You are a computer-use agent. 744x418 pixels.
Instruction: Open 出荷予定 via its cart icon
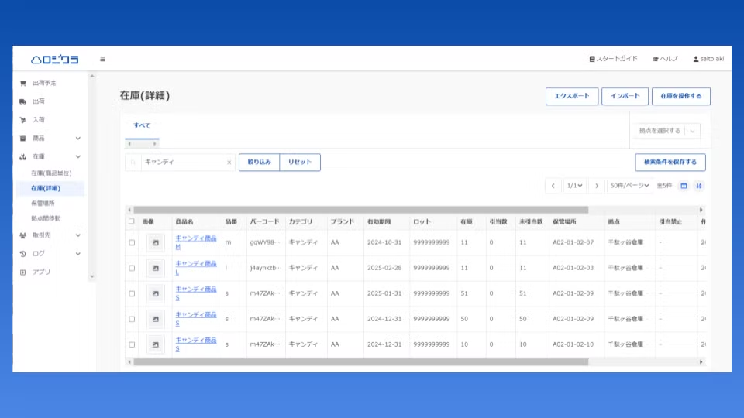pyautogui.click(x=23, y=83)
